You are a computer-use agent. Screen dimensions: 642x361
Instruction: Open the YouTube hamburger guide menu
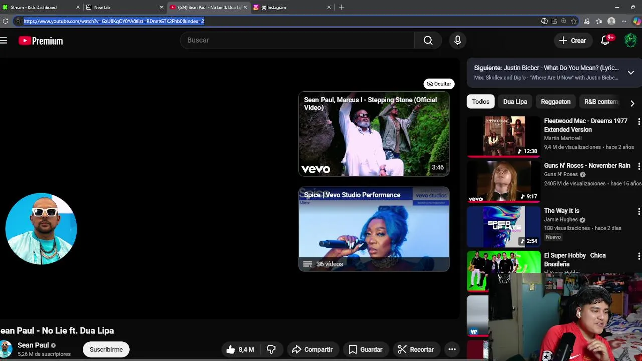tap(4, 41)
